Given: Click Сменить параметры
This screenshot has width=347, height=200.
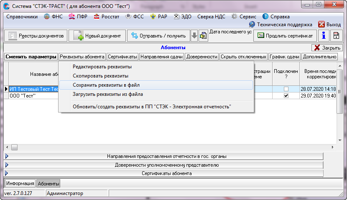Looking at the screenshot, I should tap(31, 57).
